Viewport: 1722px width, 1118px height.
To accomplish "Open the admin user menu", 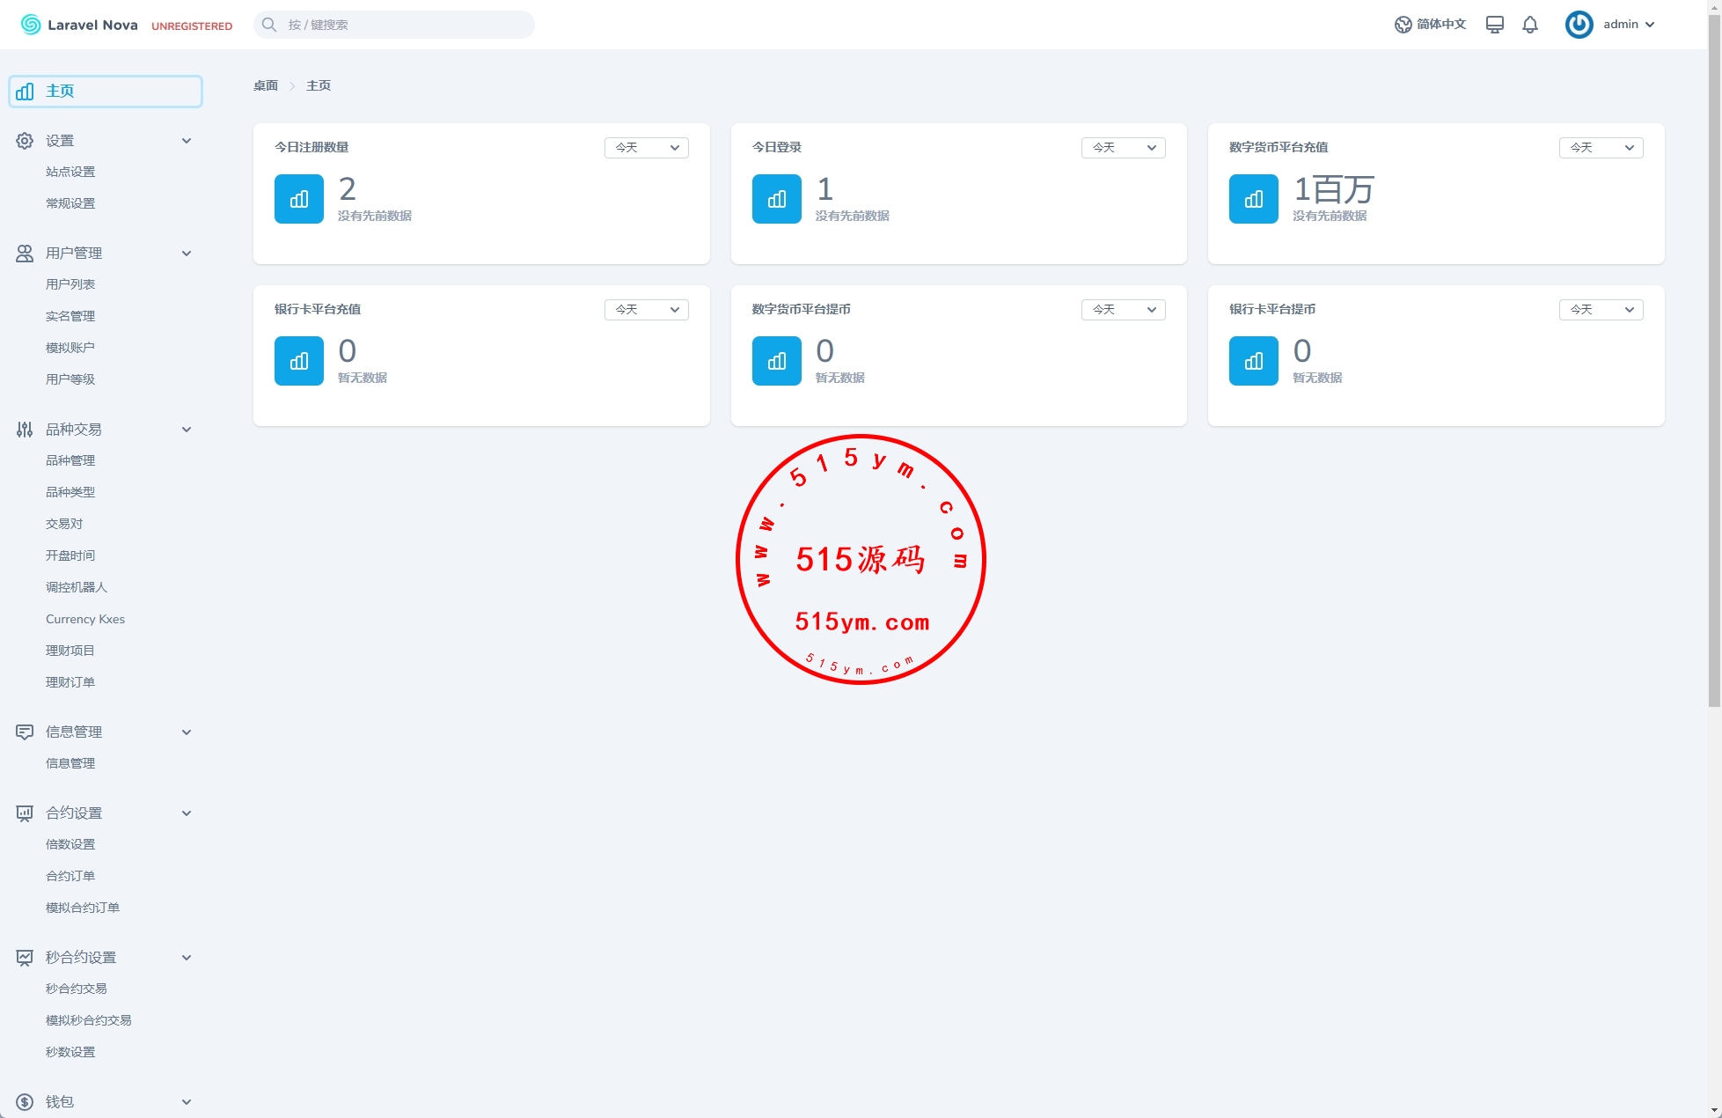I will pos(1610,25).
